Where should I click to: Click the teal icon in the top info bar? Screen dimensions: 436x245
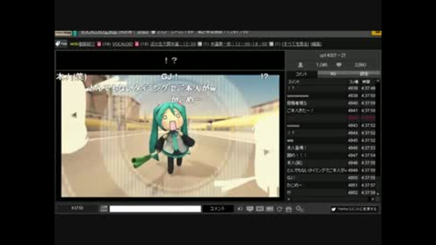[x=74, y=33]
